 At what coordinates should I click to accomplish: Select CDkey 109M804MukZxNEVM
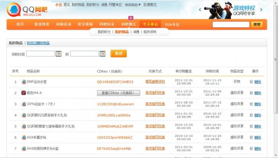click(x=115, y=127)
